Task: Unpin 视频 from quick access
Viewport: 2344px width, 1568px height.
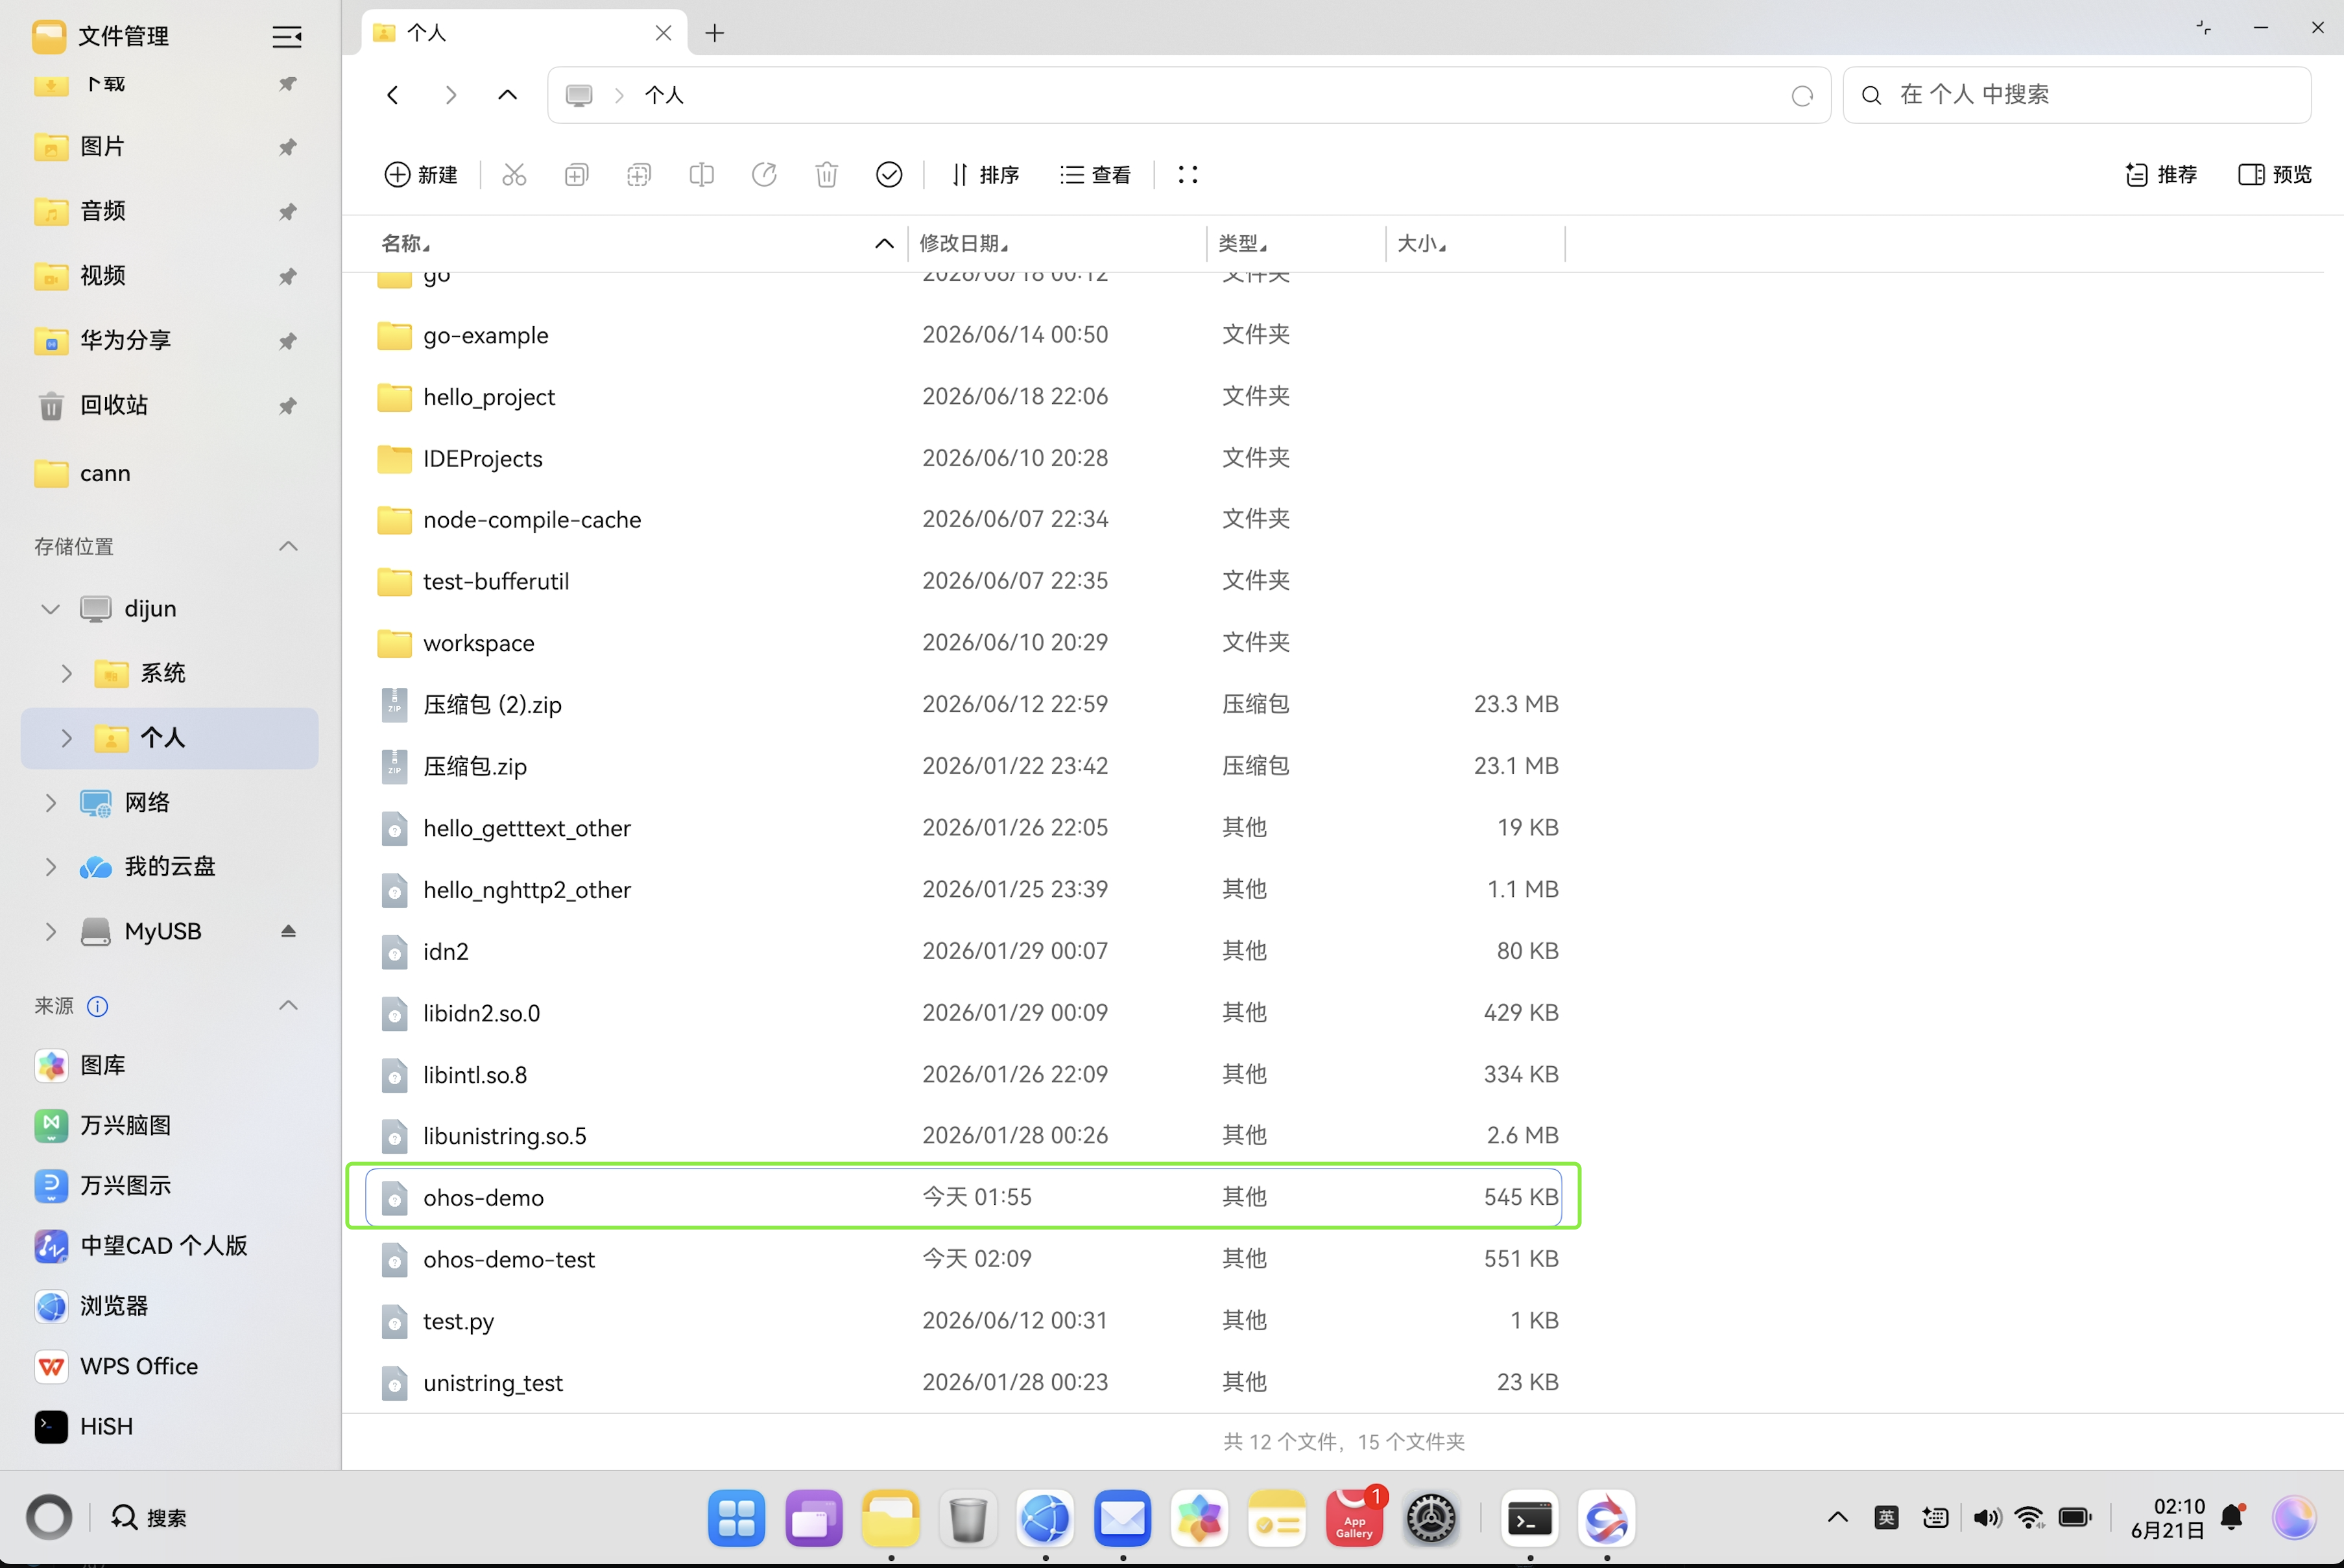Action: click(287, 276)
